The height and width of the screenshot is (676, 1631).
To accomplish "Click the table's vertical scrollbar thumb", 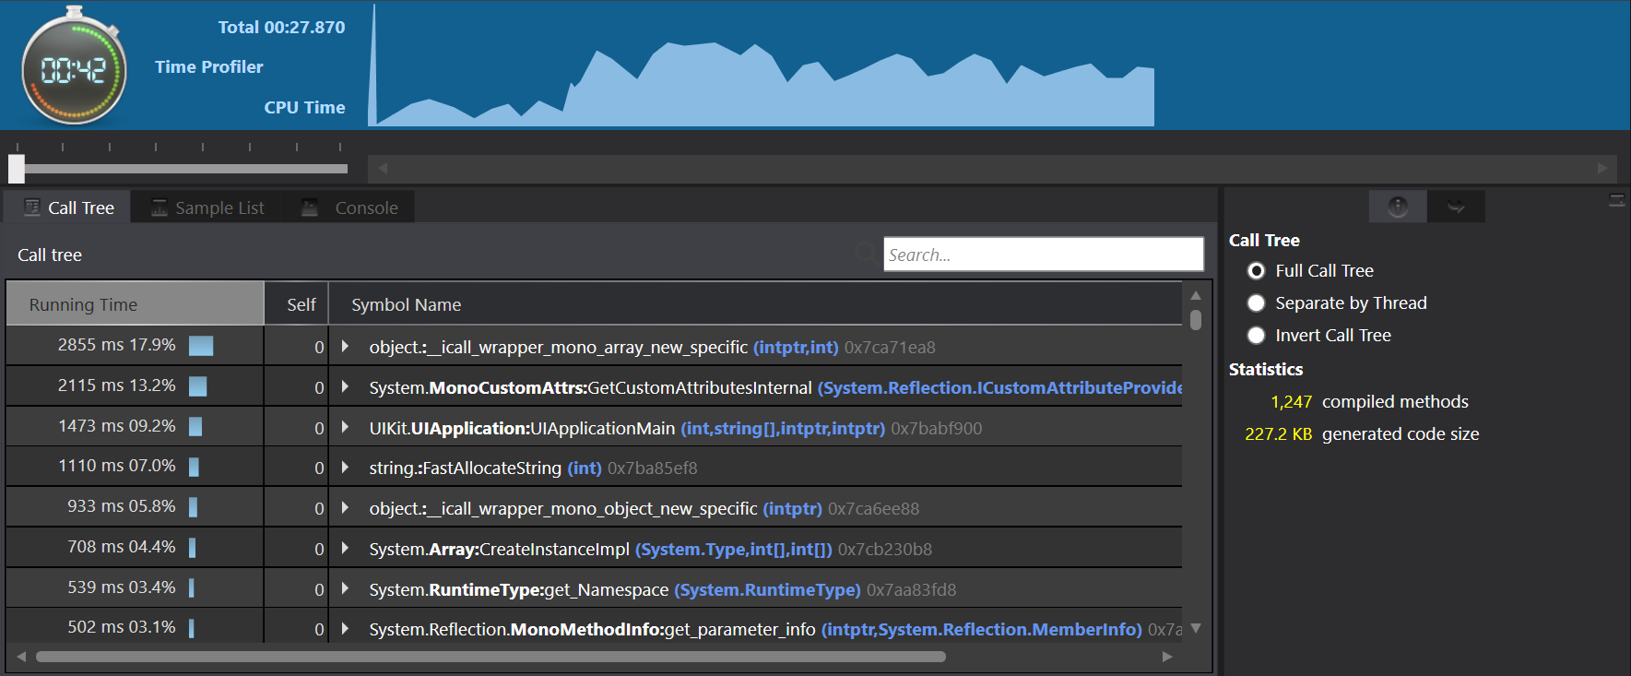I will pyautogui.click(x=1196, y=319).
